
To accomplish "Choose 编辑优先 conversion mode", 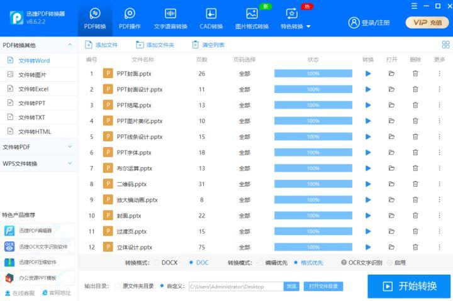I will [x=260, y=263].
